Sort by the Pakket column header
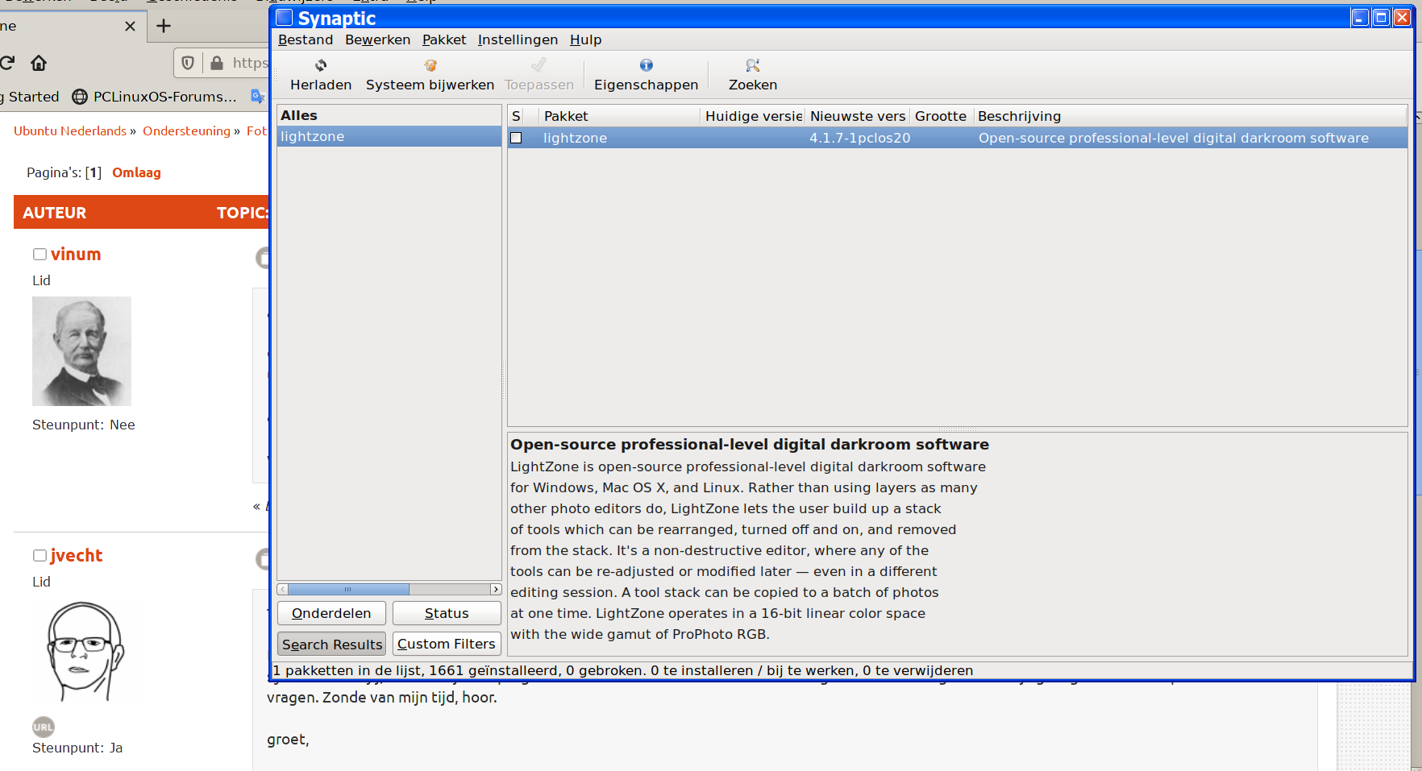The image size is (1422, 771). 620,116
